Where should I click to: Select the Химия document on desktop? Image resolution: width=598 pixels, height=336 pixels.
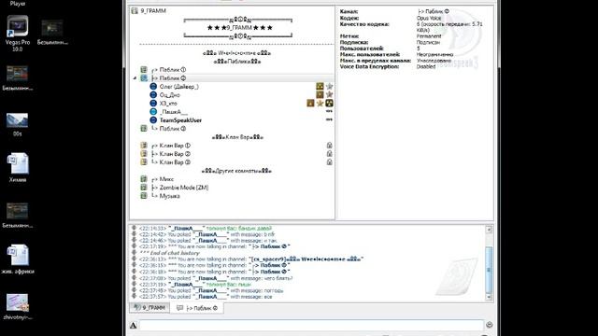click(x=18, y=168)
